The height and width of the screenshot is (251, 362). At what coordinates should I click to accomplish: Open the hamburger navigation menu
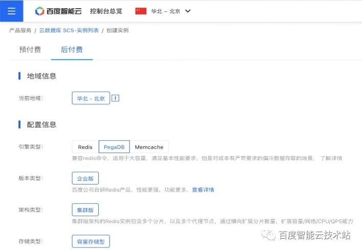12,11
